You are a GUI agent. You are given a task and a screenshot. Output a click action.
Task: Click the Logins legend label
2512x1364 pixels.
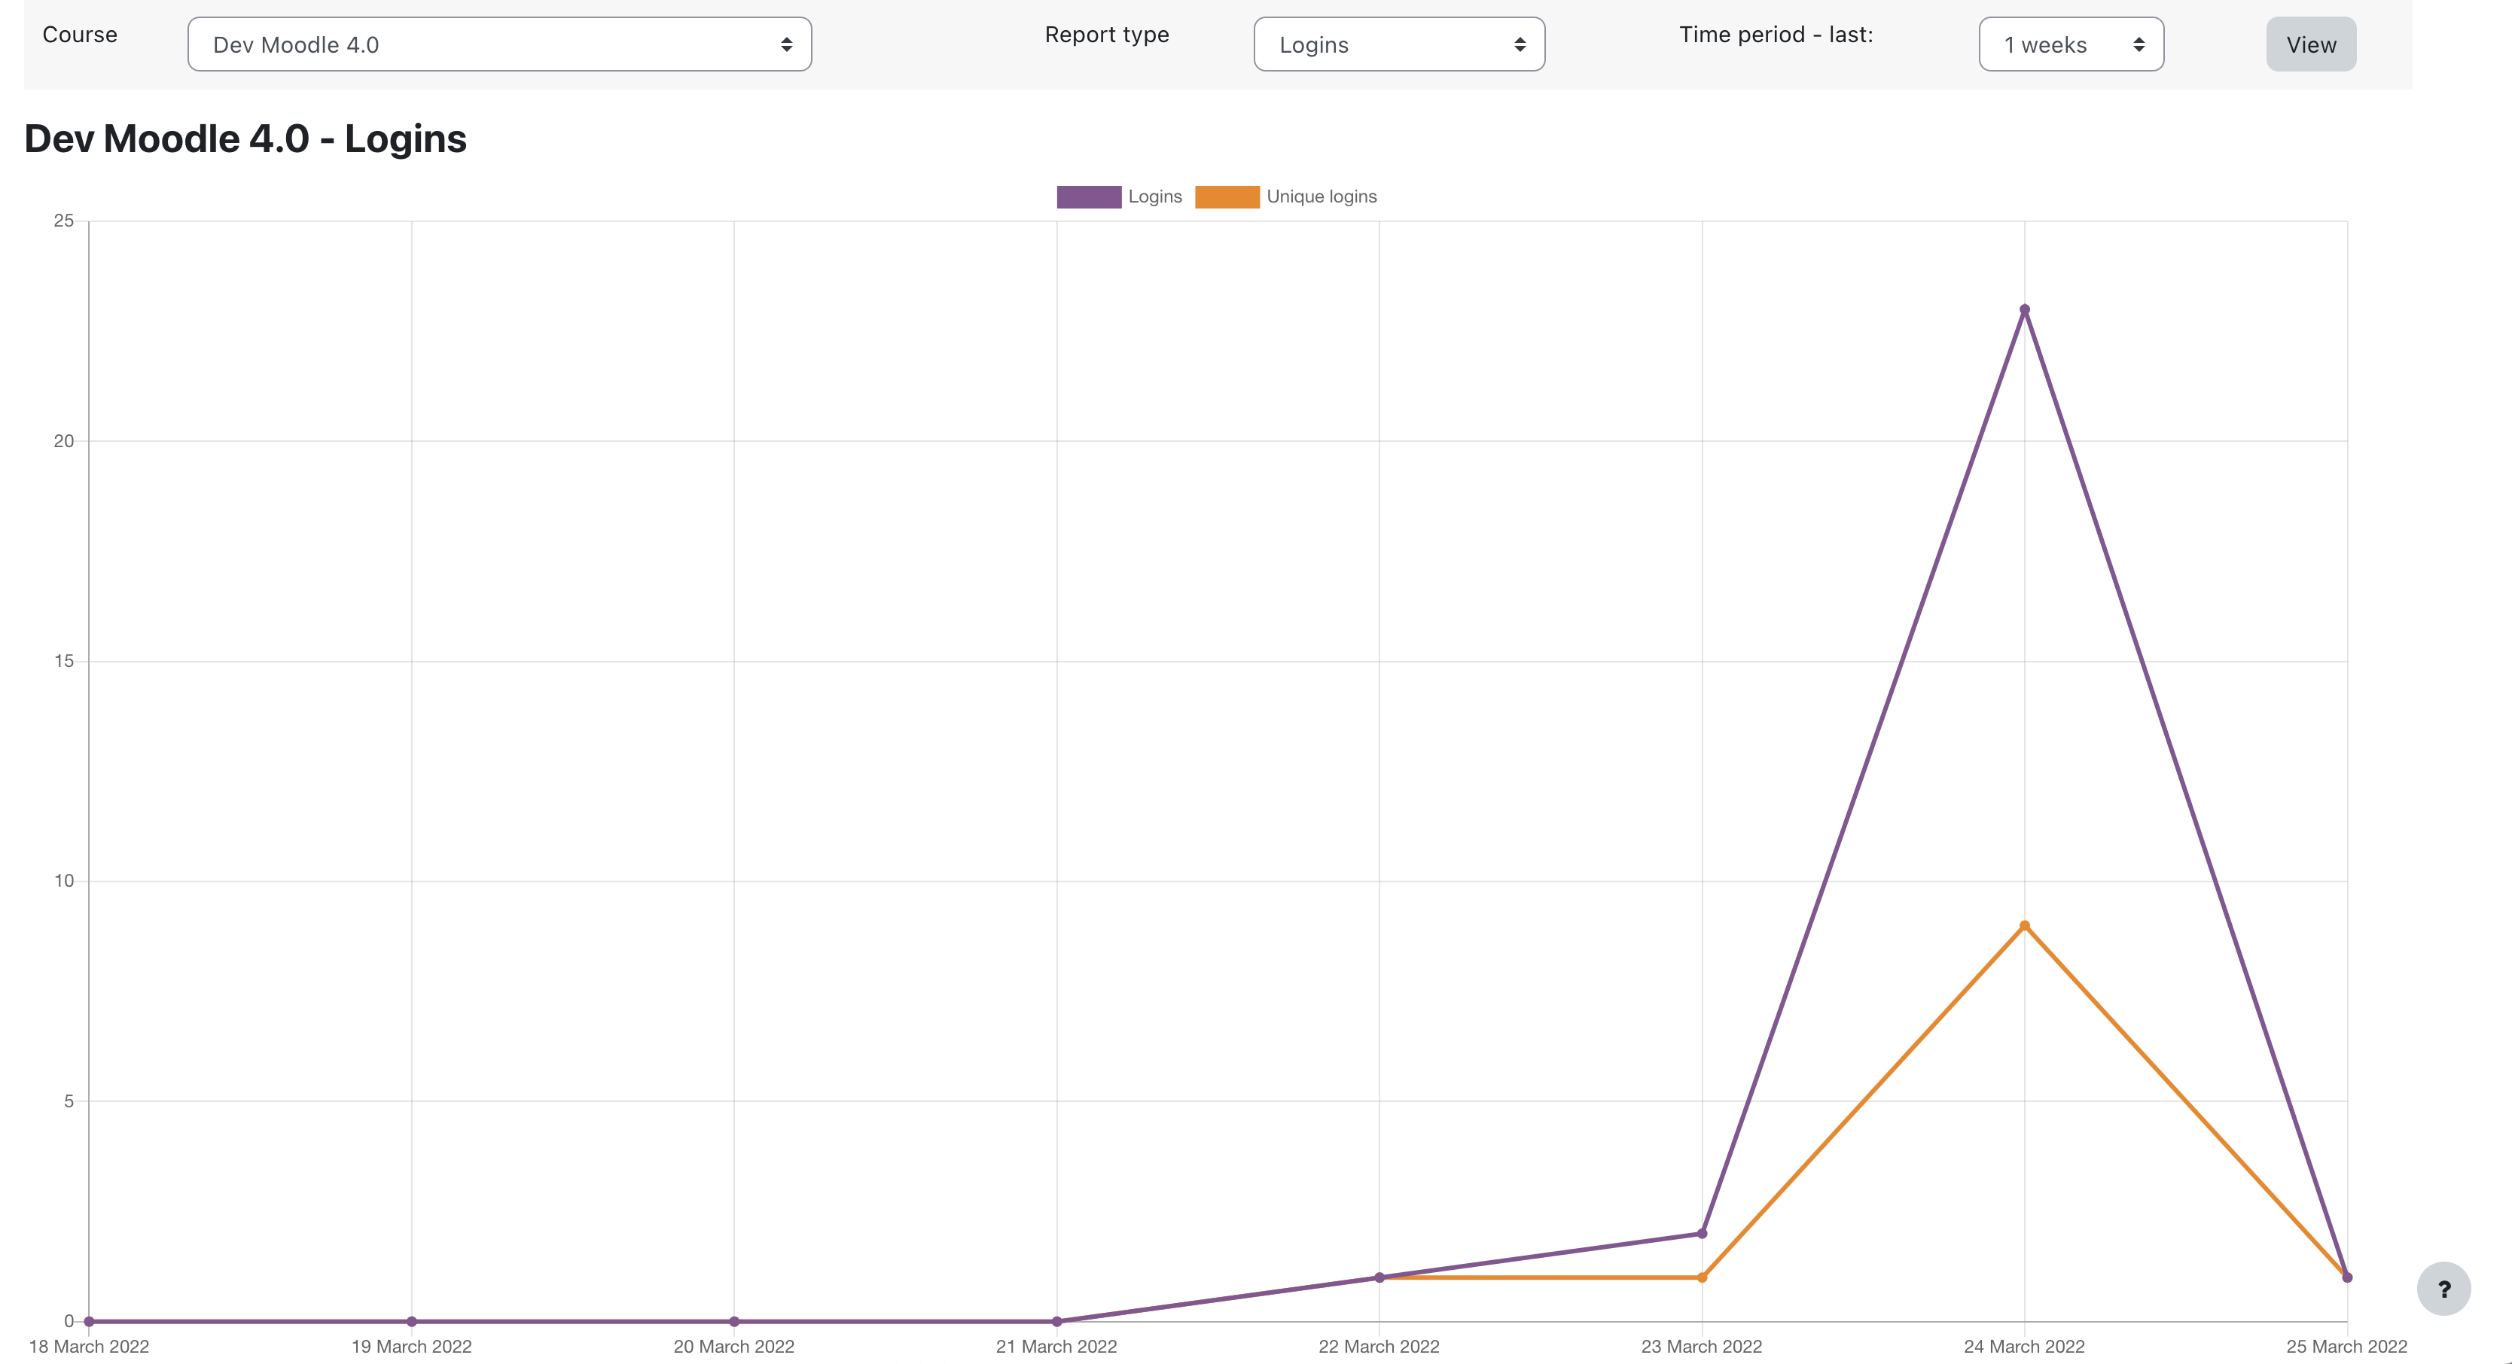(x=1154, y=197)
